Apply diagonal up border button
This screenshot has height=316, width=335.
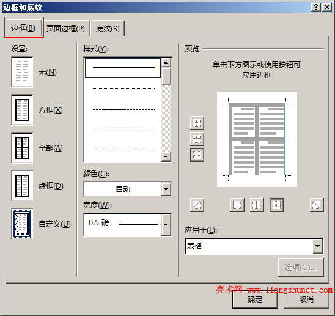197,205
